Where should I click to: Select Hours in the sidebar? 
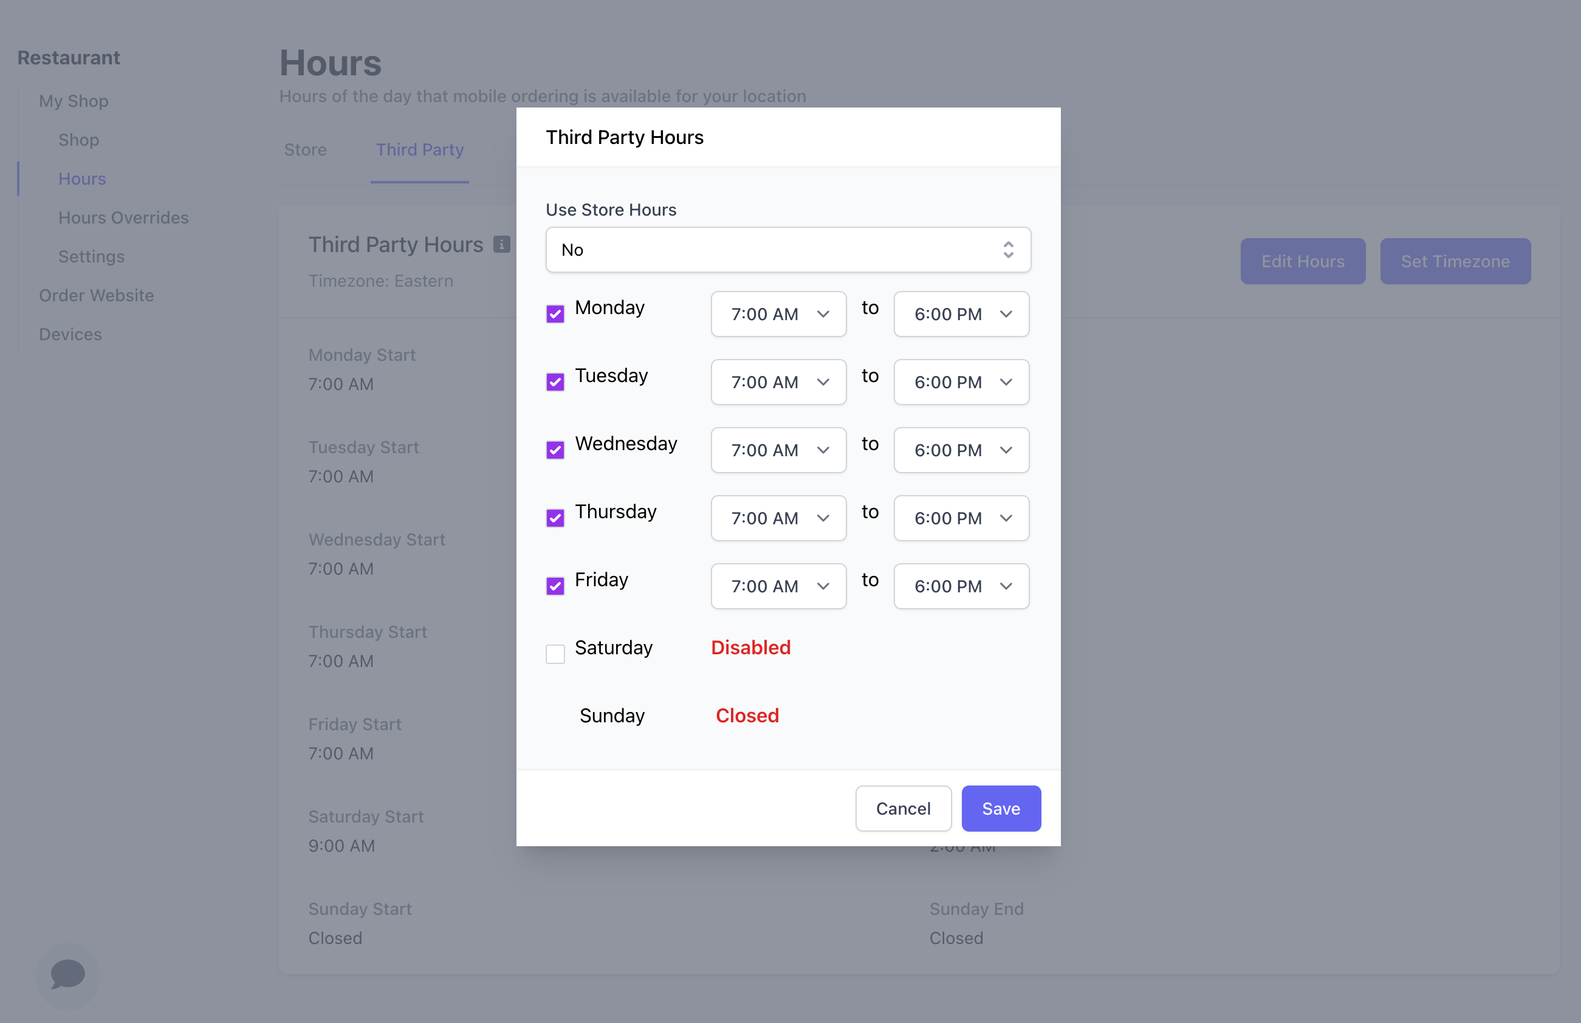tap(83, 179)
